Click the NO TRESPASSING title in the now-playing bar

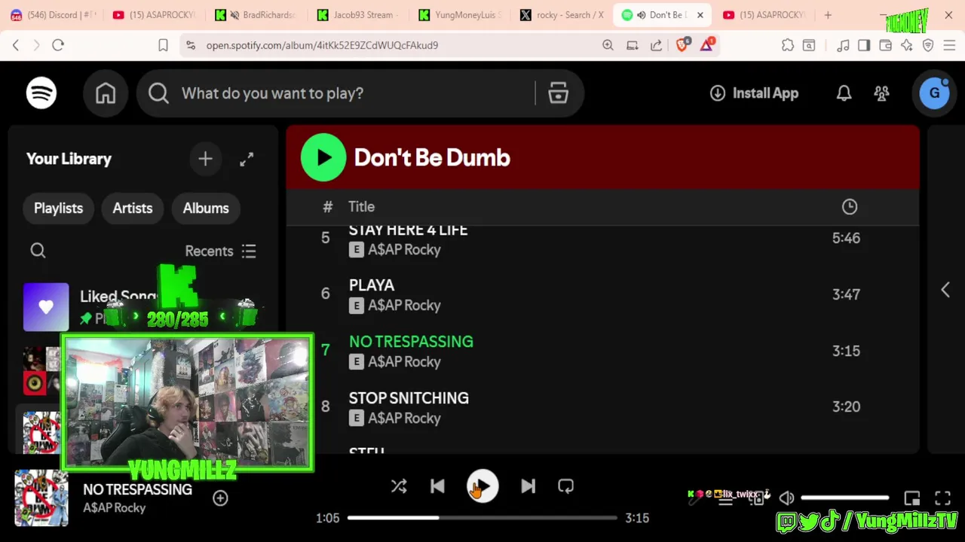click(137, 489)
